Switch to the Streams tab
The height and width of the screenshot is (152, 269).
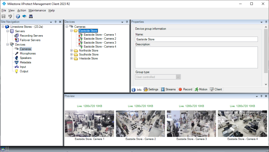click(x=168, y=89)
